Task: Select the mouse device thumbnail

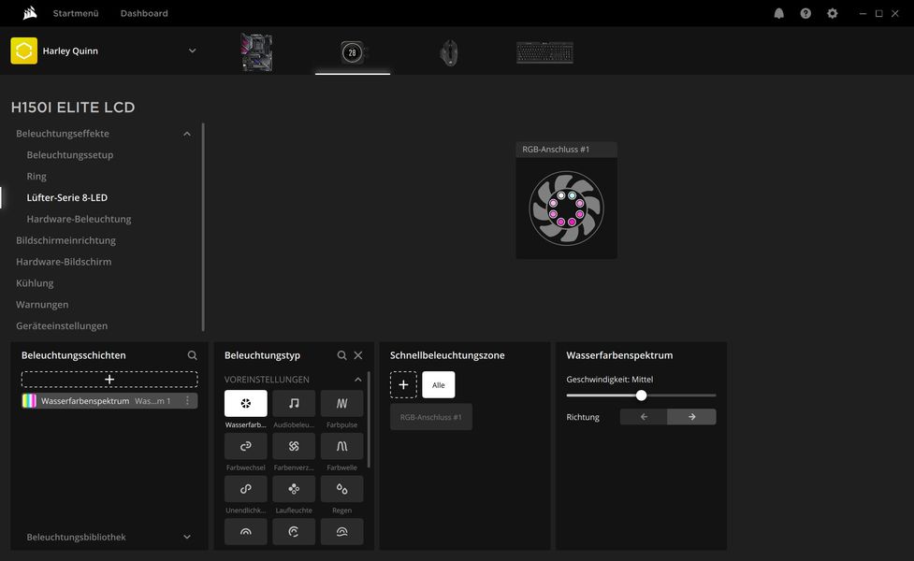Action: point(449,52)
